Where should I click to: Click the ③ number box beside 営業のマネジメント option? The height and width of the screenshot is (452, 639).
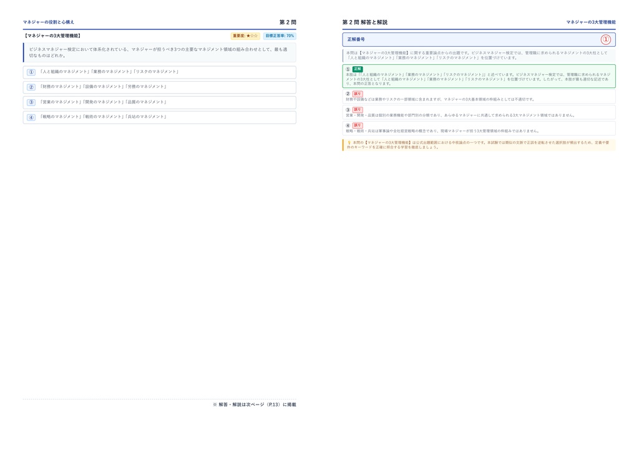[31, 102]
